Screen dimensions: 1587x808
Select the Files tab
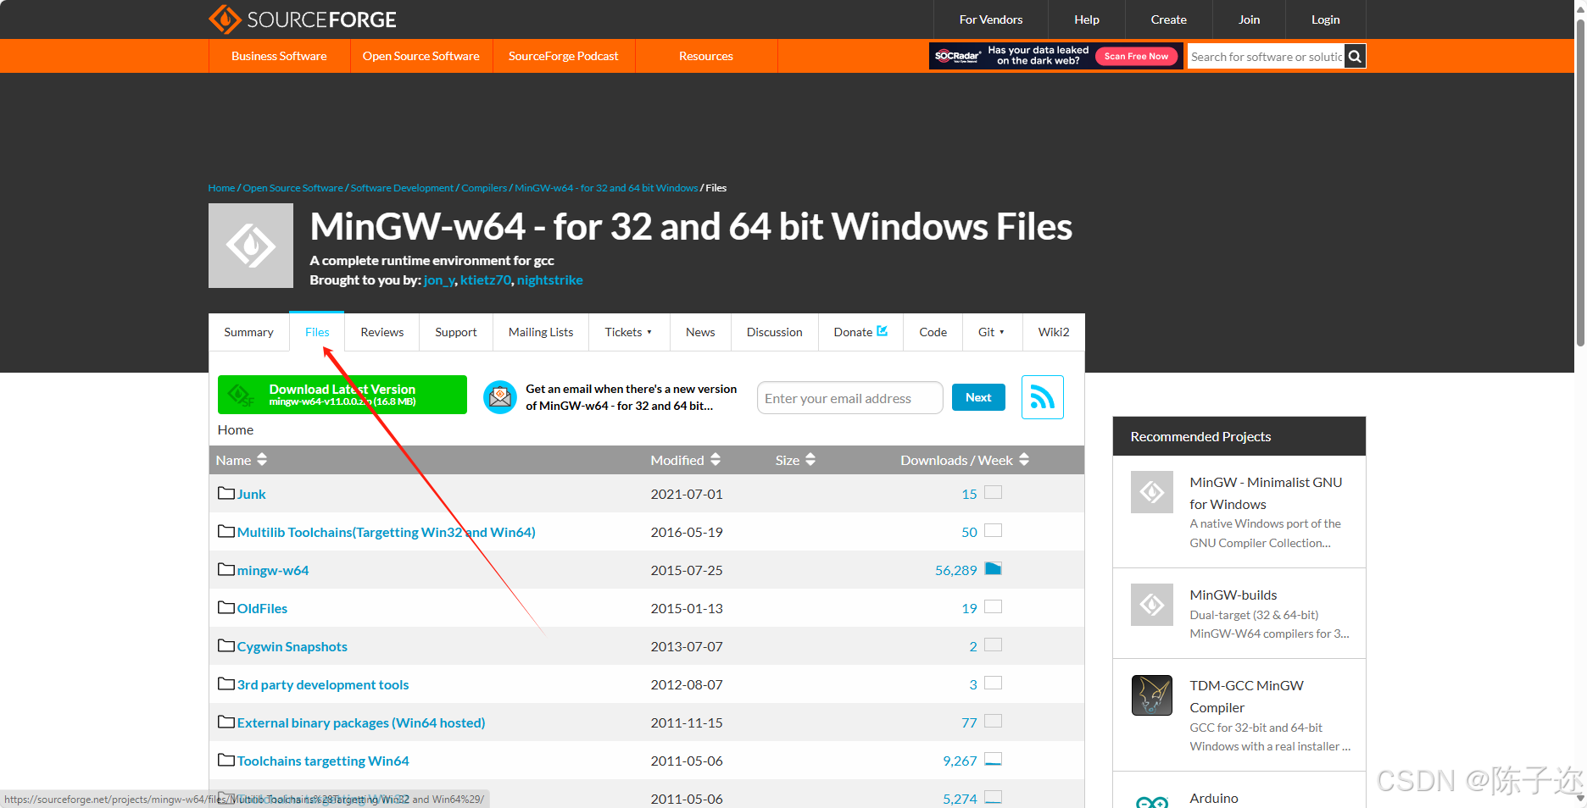tap(317, 332)
